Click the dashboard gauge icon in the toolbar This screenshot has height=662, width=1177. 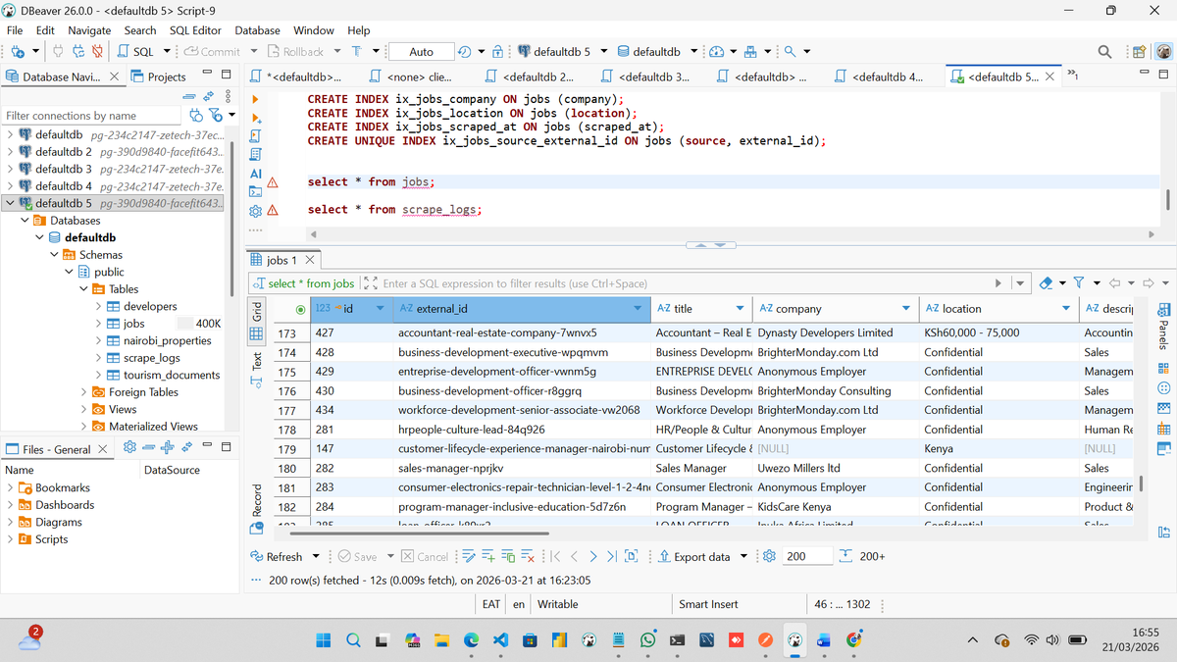(x=717, y=51)
